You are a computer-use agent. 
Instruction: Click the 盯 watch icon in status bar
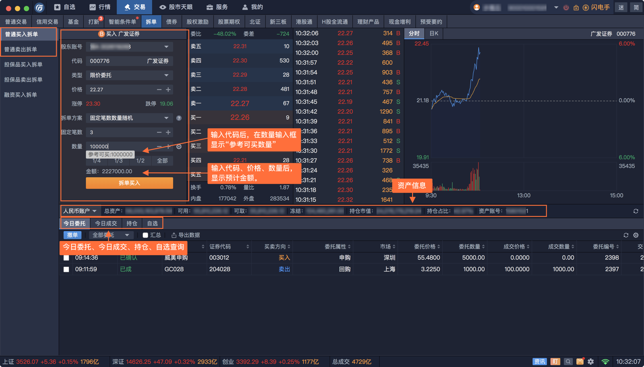(555, 361)
